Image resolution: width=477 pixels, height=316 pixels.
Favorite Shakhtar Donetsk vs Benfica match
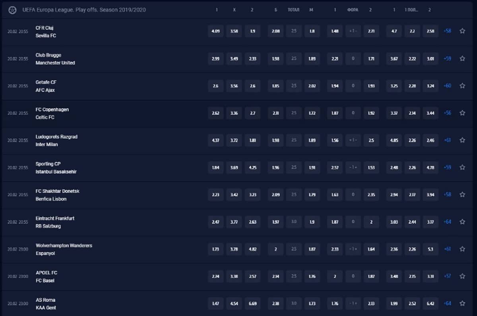tap(462, 195)
